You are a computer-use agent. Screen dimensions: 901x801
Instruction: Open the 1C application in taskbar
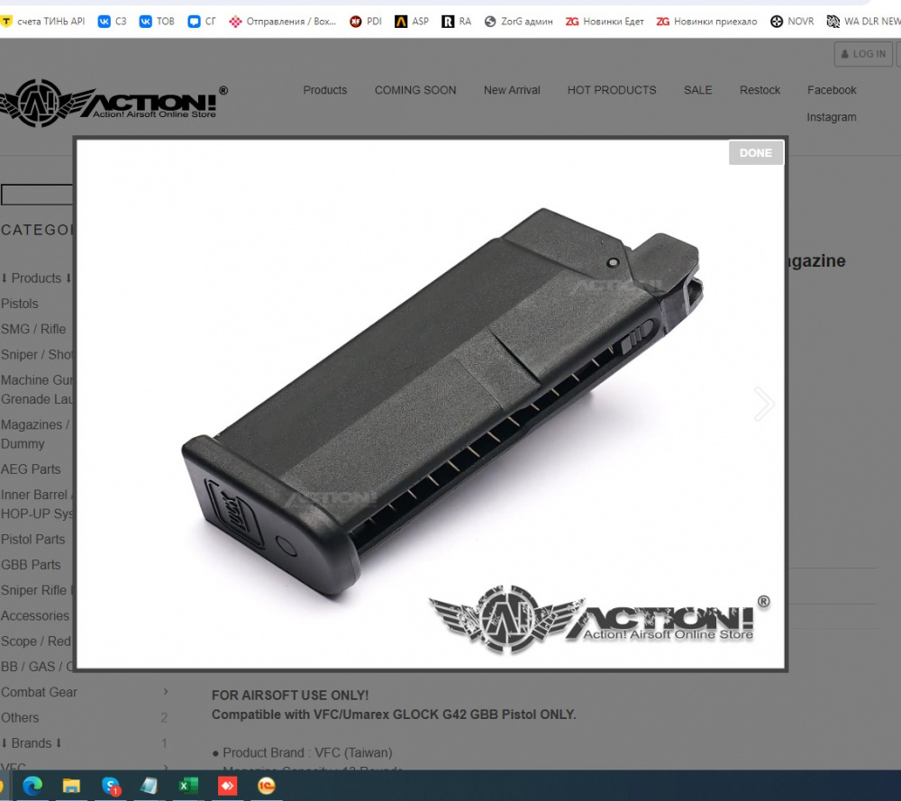(266, 786)
